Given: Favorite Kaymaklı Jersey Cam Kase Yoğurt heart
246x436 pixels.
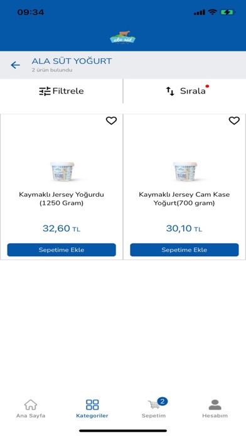Looking at the screenshot, I should (234, 121).
